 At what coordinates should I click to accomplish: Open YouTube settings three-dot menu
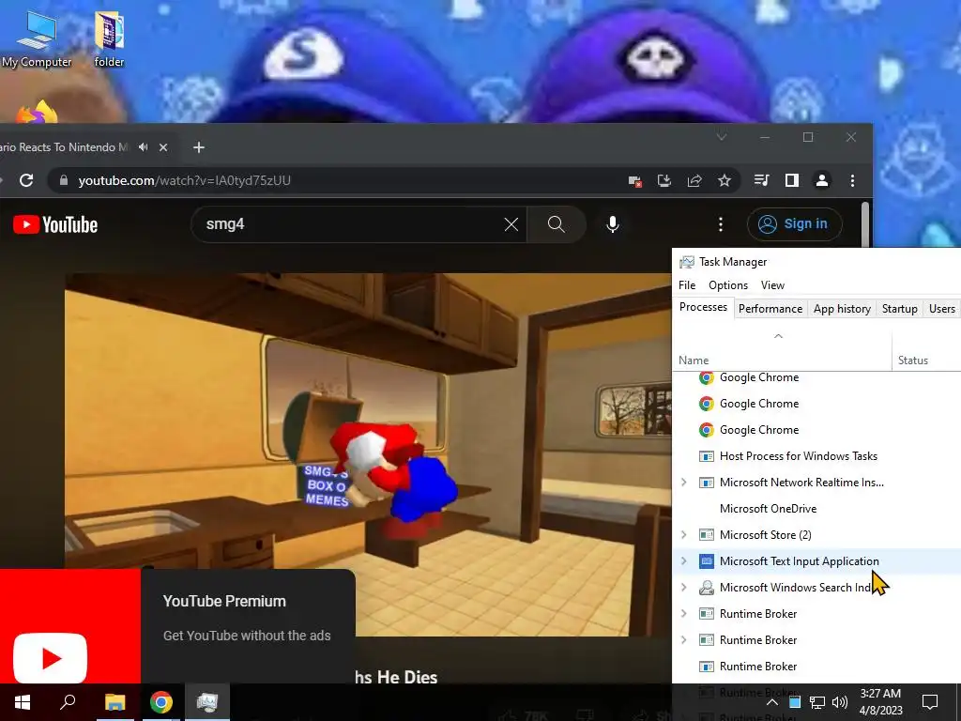coord(721,224)
